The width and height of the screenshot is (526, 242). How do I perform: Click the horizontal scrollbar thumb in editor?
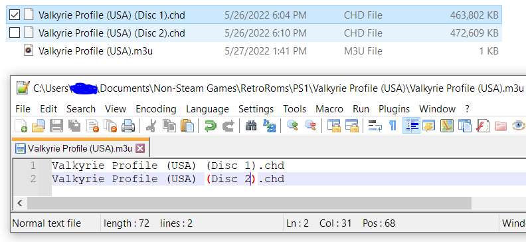click(249, 203)
